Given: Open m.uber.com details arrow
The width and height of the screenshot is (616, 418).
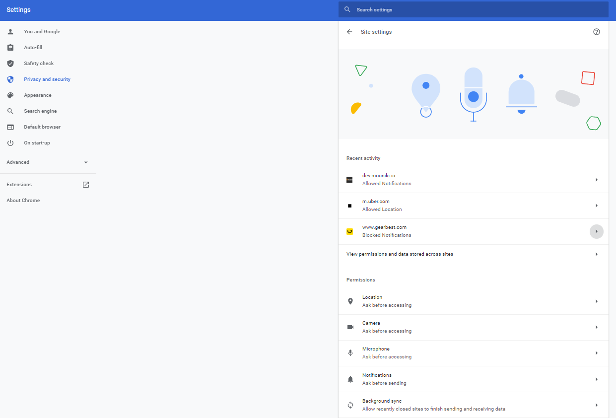Looking at the screenshot, I should pos(597,206).
